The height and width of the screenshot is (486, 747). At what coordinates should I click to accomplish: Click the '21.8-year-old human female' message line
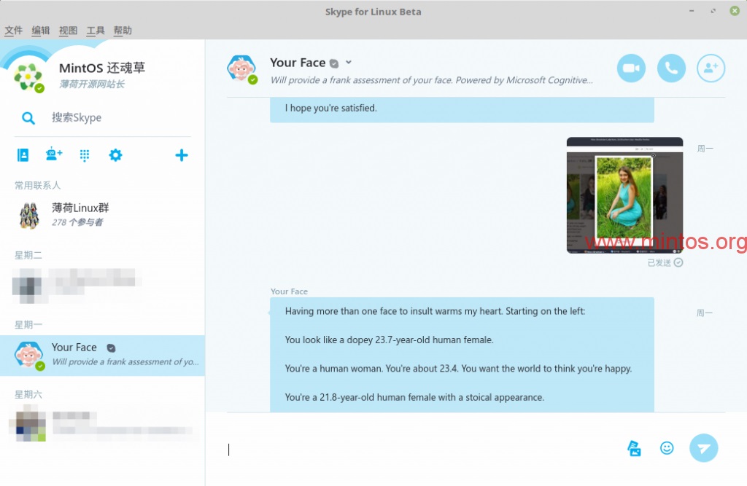[414, 397]
